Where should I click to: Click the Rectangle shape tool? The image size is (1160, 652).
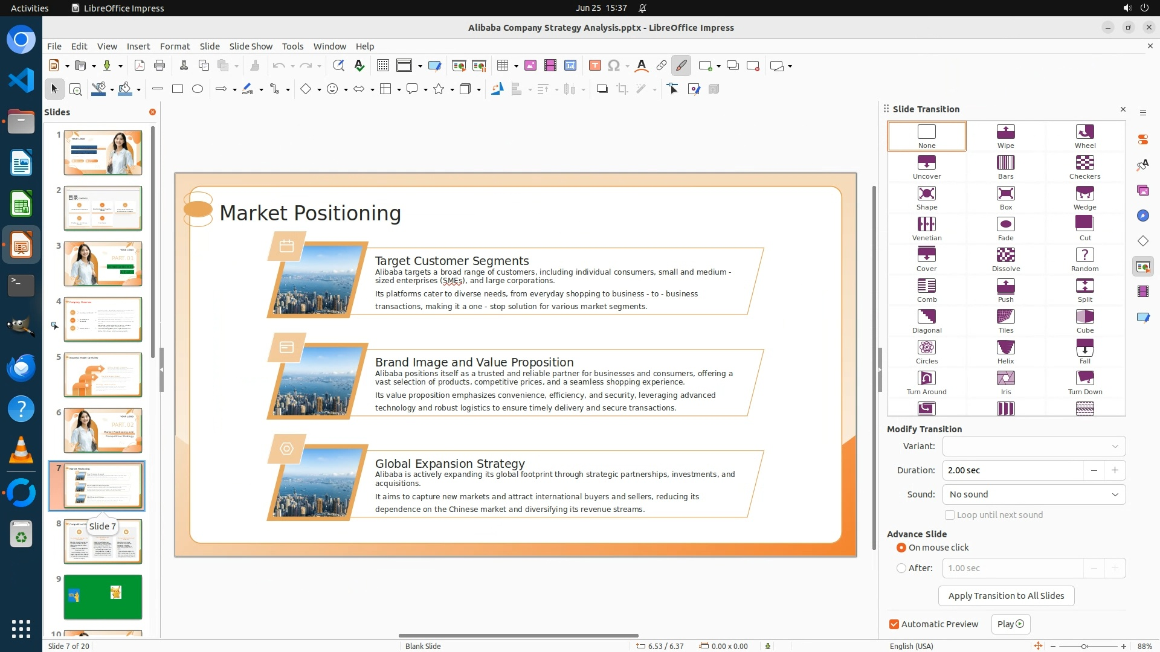pos(178,89)
